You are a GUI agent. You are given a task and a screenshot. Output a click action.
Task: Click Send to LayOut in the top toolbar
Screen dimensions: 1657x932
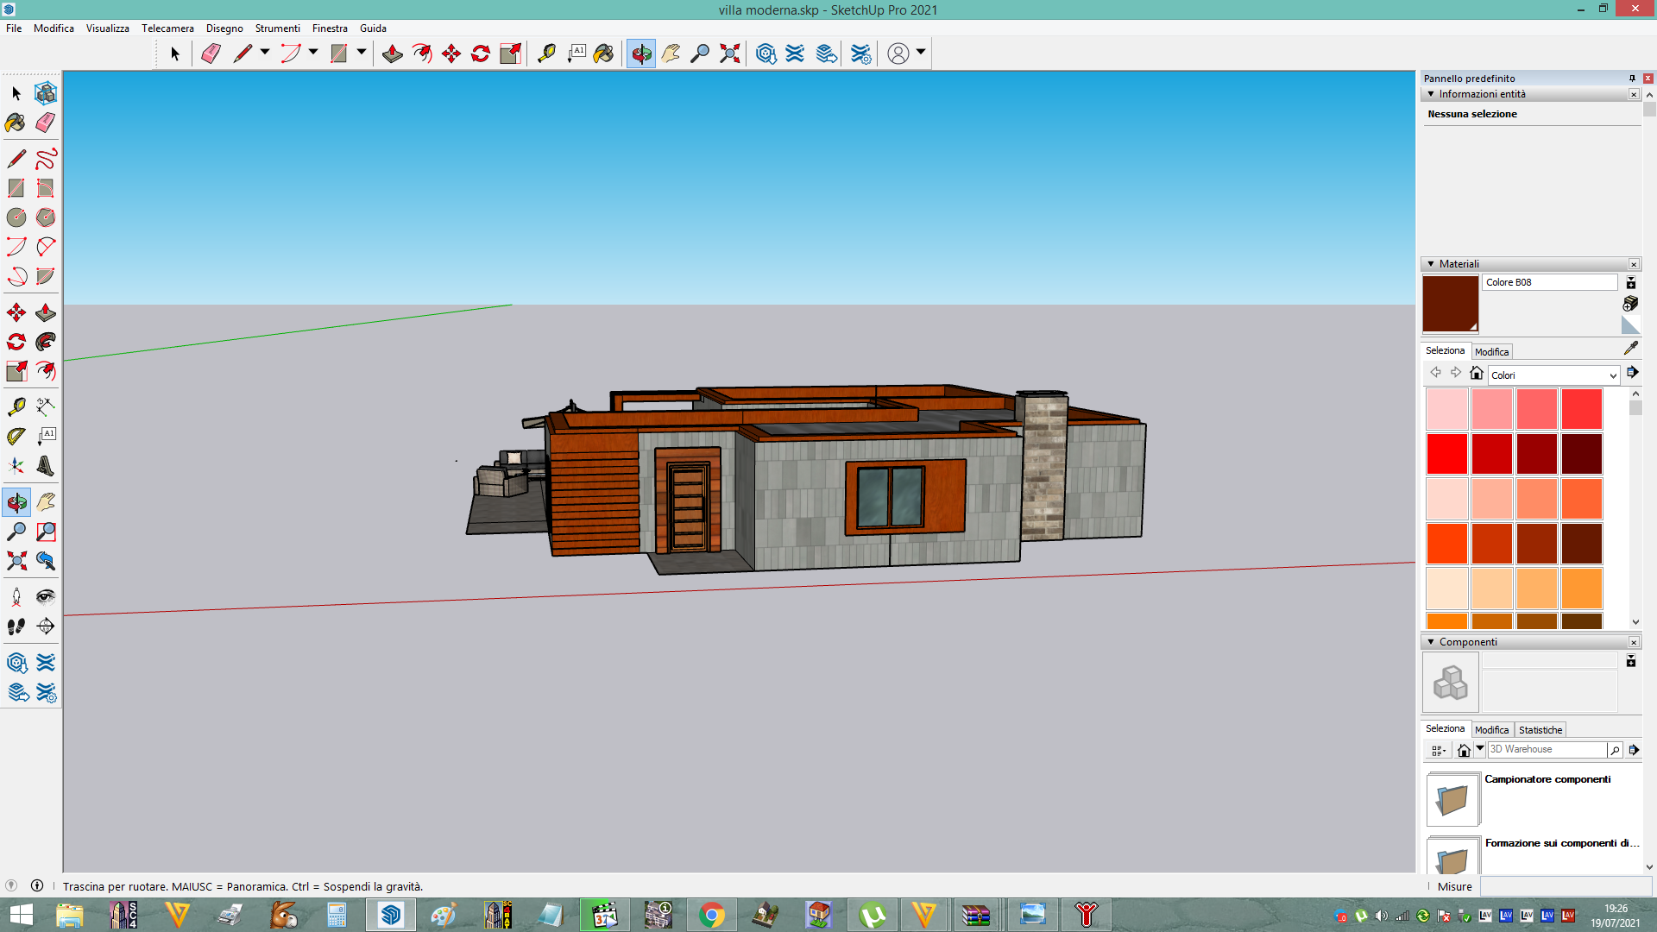827,54
